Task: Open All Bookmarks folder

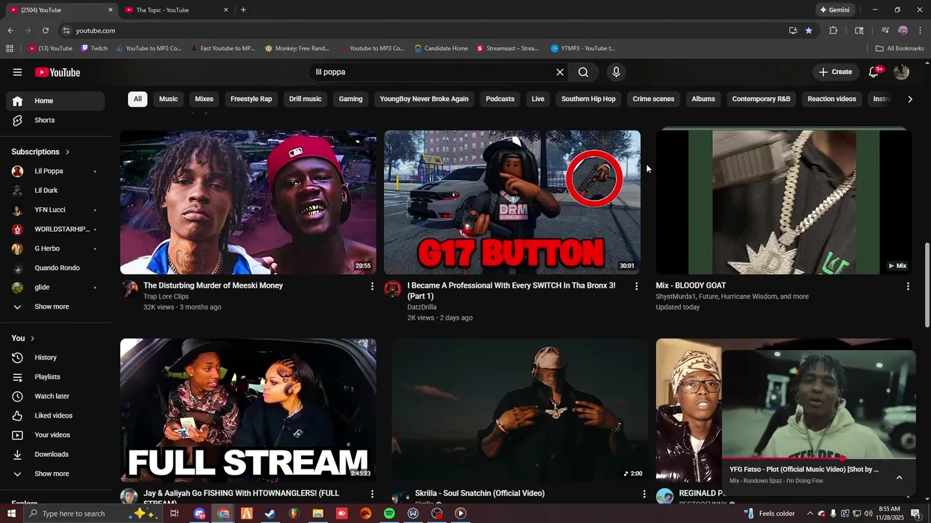Action: pos(900,49)
